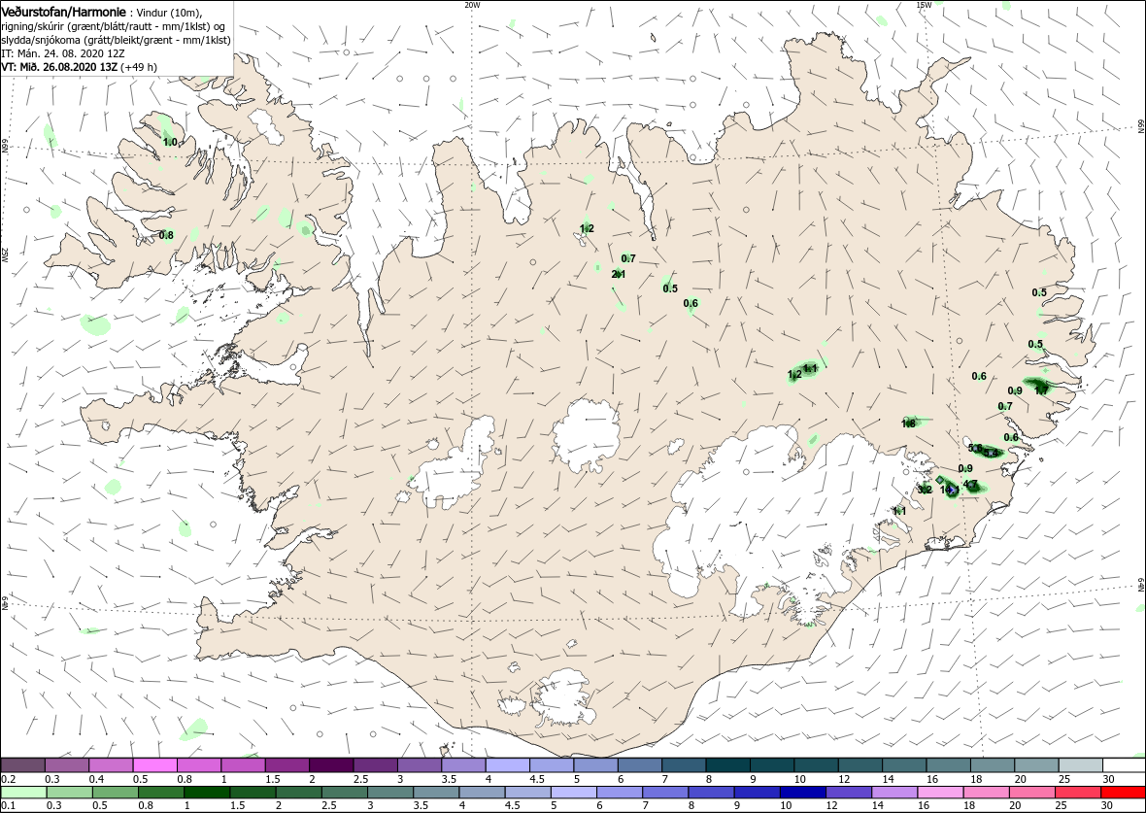Click the 1.8 precipitation value
Screen dimensions: 1146x813
click(x=908, y=423)
